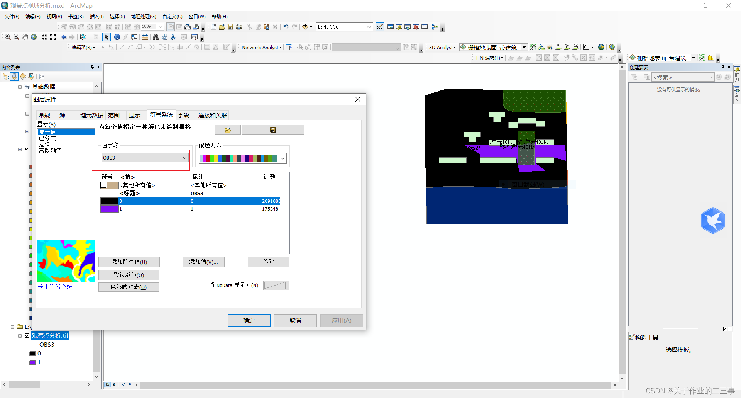Viewport: 741px width, 398px height.
Task: Click the Open document folder icon
Action: tap(222, 27)
